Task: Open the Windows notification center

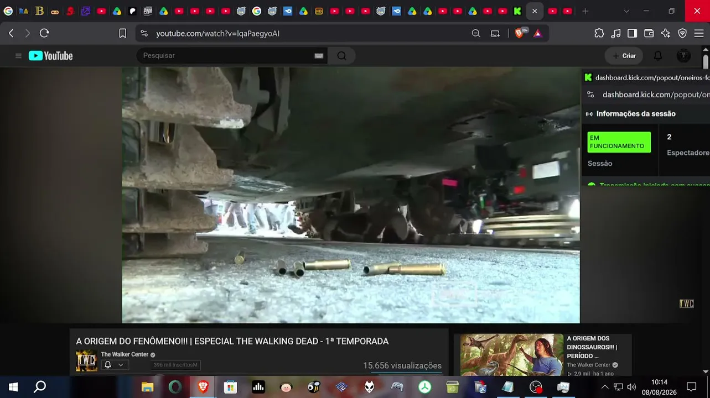Action: 692,387
